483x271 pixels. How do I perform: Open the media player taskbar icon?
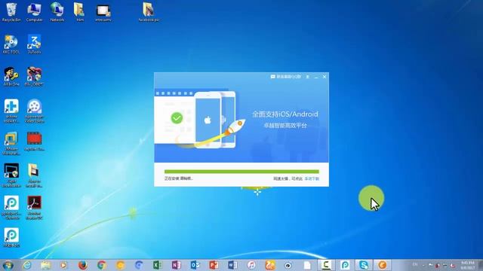[x=63, y=265]
